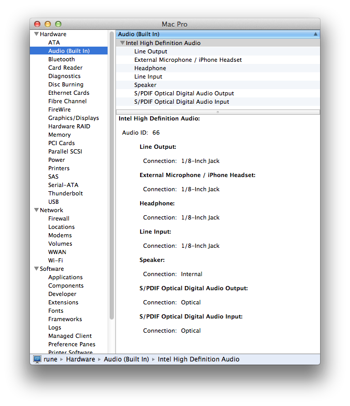
Task: Collapse Intel High Definition Audio row
Action: (x=122, y=43)
